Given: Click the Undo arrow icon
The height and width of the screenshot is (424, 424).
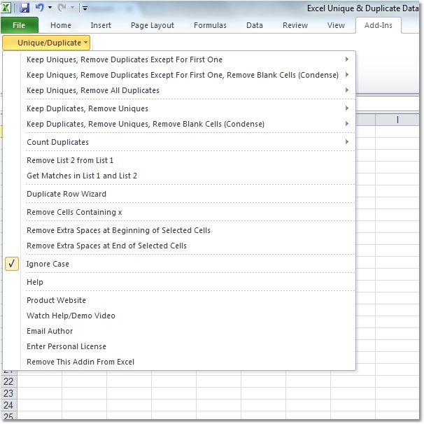Looking at the screenshot, I should pos(39,8).
